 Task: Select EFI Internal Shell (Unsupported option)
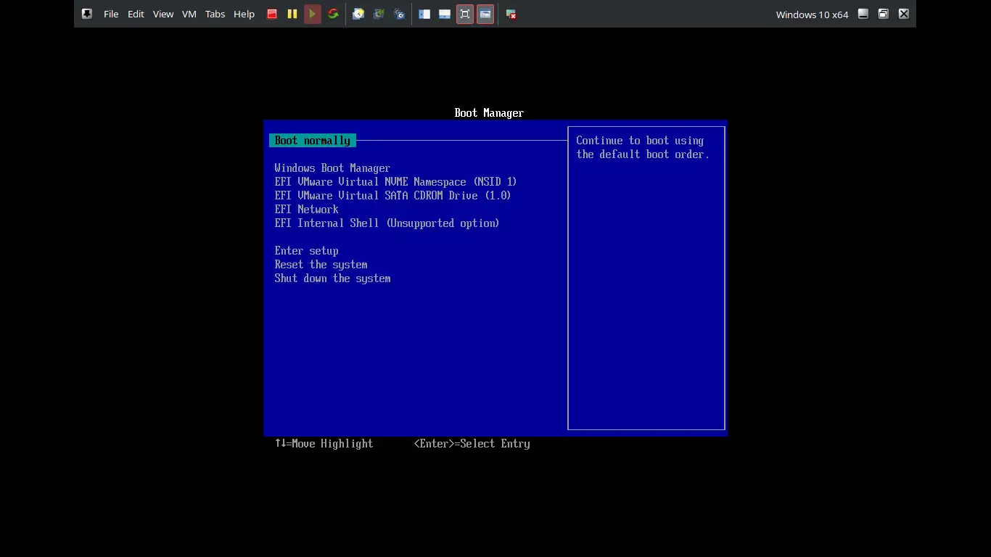(387, 223)
